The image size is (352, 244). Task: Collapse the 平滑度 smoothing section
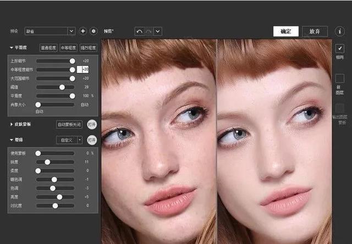click(12, 48)
